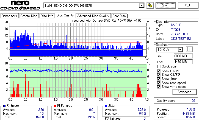Disable Show write speed checkbox

(x=159, y=87)
